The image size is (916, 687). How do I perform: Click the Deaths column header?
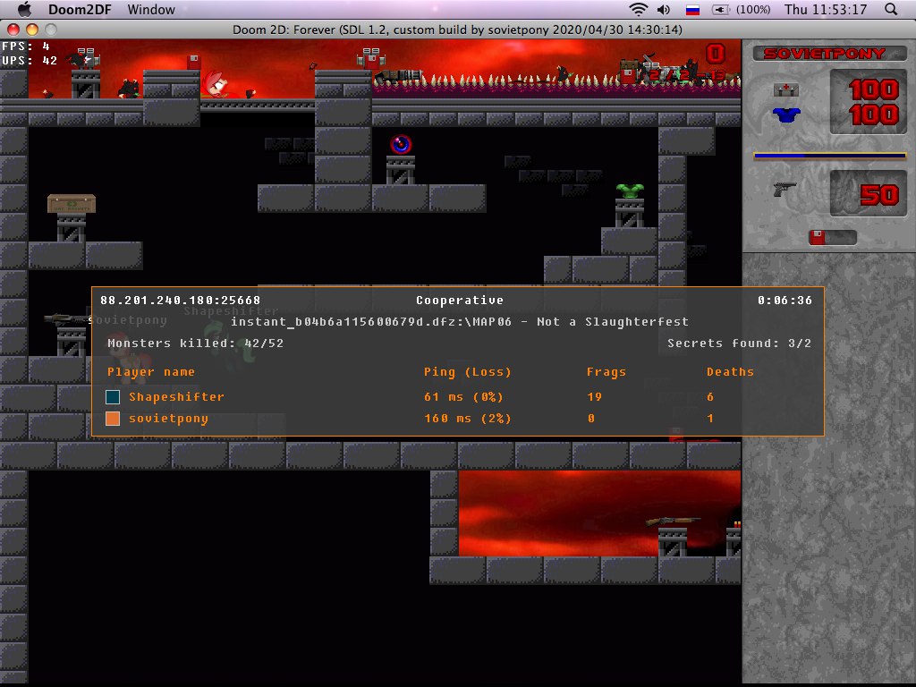point(730,371)
